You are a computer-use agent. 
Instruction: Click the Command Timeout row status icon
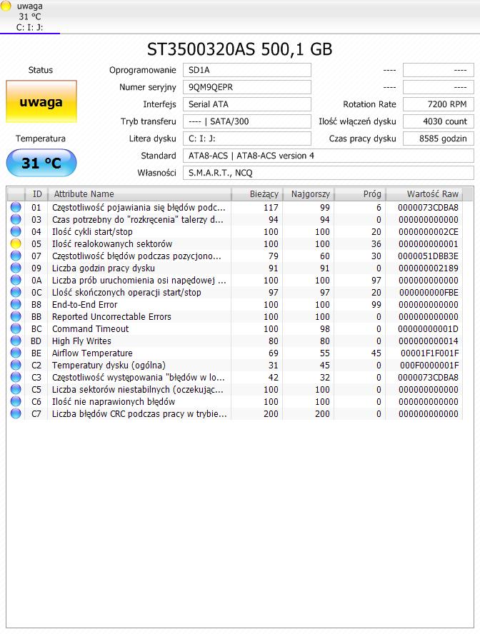tap(16, 328)
